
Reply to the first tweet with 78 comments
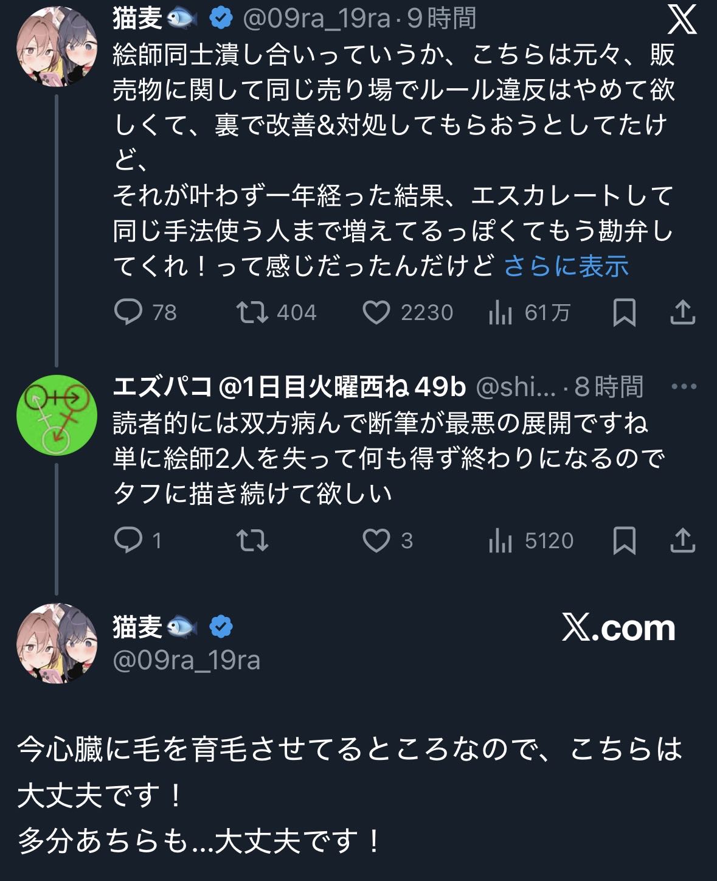point(128,312)
